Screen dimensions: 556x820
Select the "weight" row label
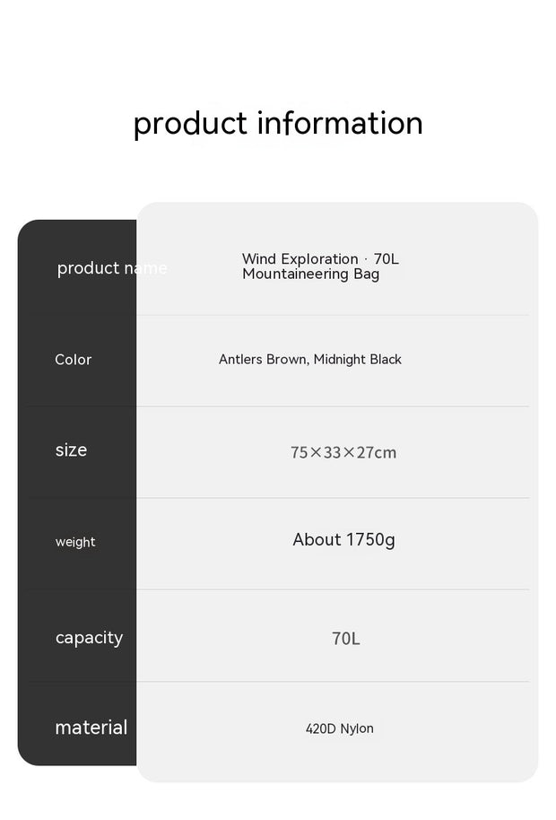pyautogui.click(x=75, y=542)
